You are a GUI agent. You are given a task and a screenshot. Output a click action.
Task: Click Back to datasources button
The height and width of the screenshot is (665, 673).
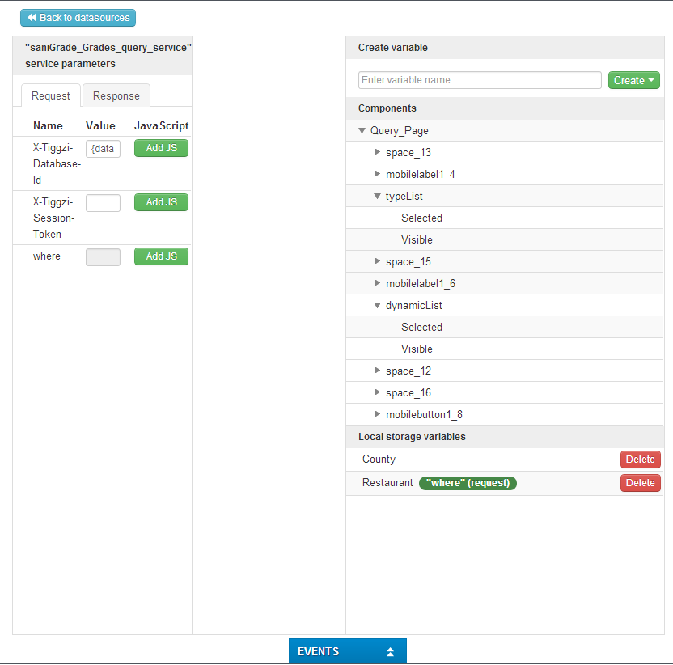click(x=78, y=18)
